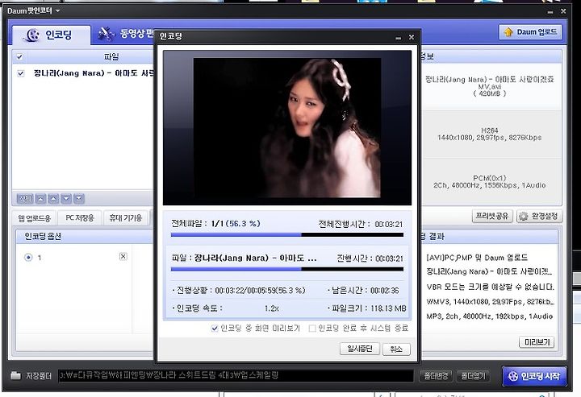Click the 인코딩 시작 start encoding button
The height and width of the screenshot is (397, 581).
click(x=534, y=376)
